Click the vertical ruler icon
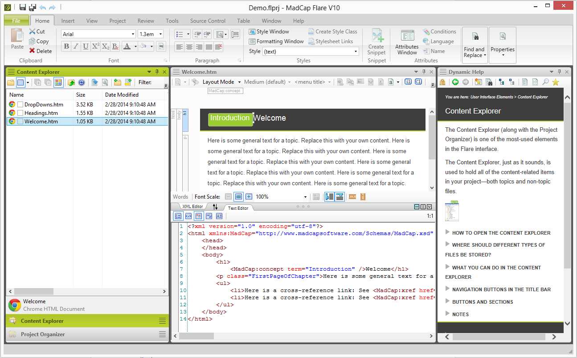577x358 pixels. (x=363, y=196)
